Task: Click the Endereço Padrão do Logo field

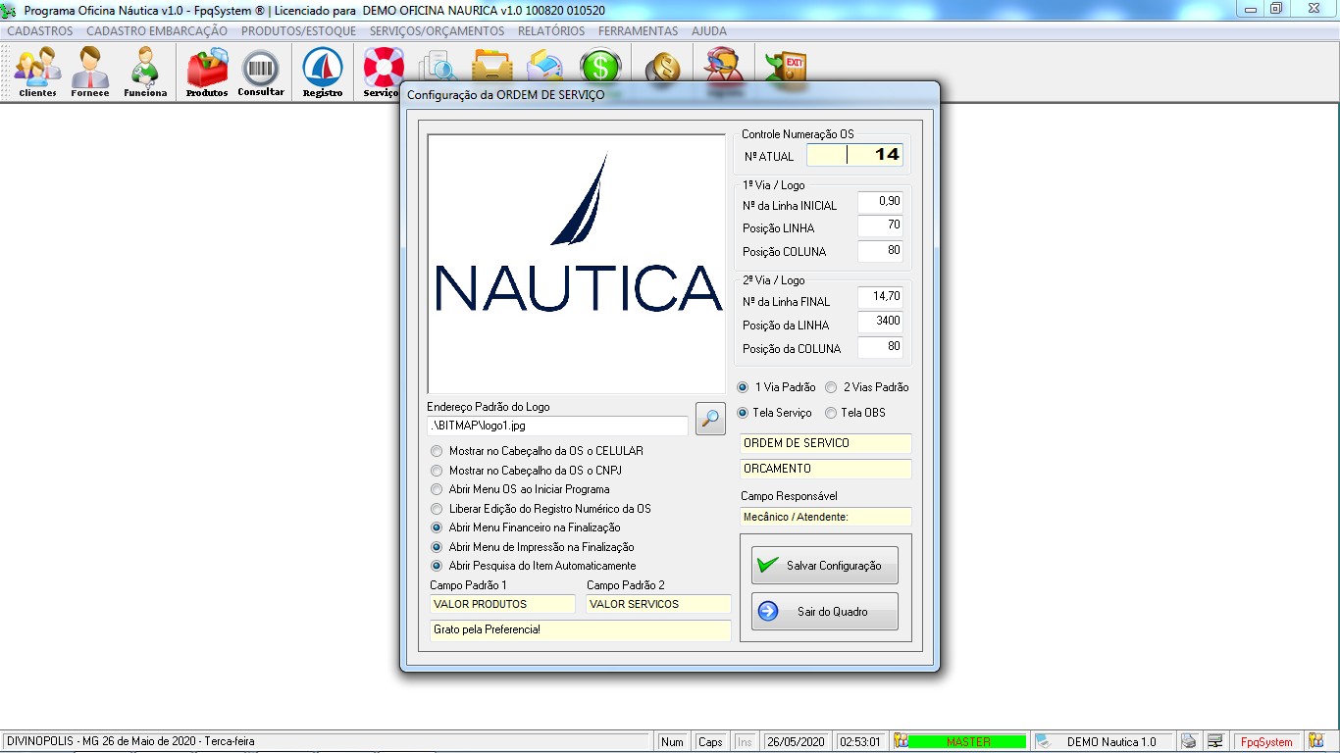Action: pyautogui.click(x=557, y=426)
